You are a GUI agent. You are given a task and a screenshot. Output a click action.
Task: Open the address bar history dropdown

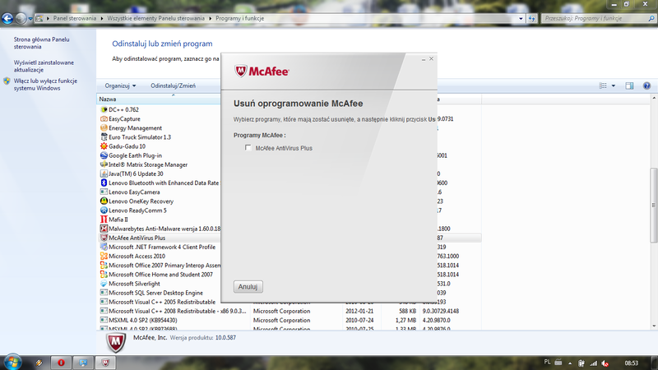coord(521,18)
